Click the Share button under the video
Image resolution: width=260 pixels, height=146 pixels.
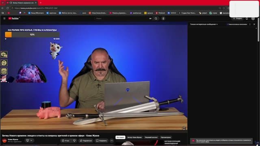(x=86, y=141)
